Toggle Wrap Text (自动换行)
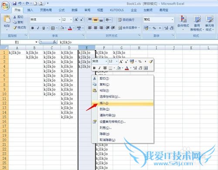This screenshot has width=218, height=170. point(126,20)
